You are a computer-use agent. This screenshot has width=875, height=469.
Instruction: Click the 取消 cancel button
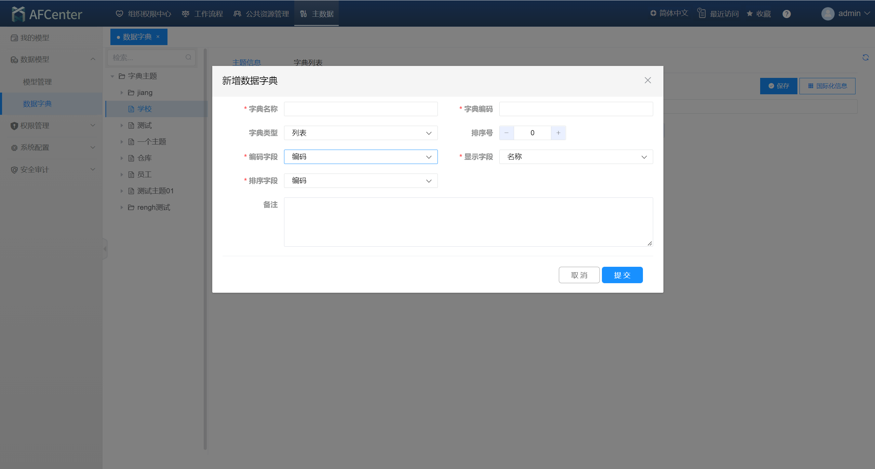point(579,275)
